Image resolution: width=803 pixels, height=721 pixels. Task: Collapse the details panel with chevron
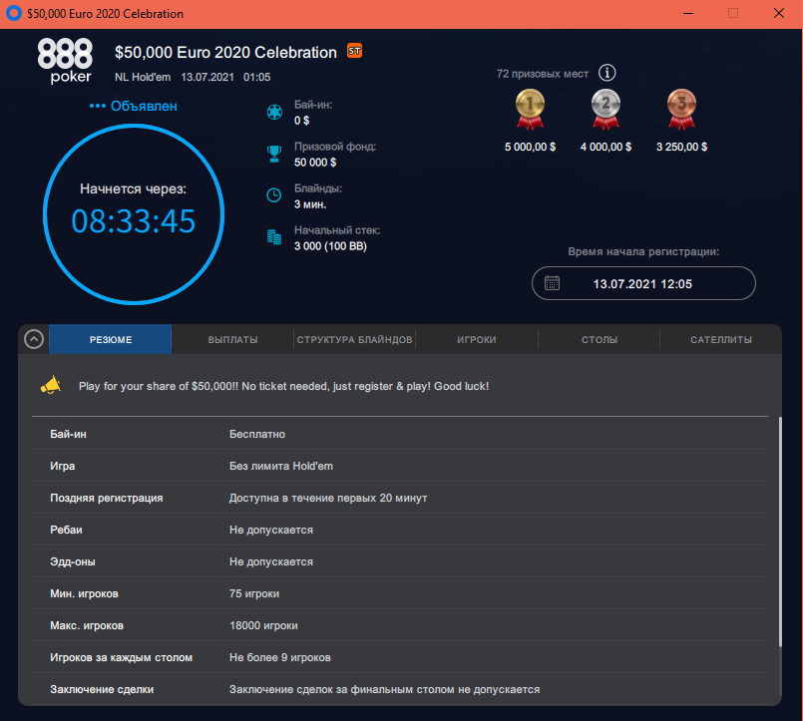34,339
